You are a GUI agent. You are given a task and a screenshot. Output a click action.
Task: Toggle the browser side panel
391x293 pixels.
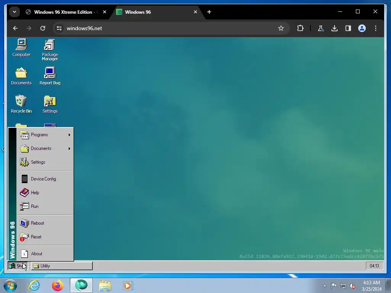(348, 28)
